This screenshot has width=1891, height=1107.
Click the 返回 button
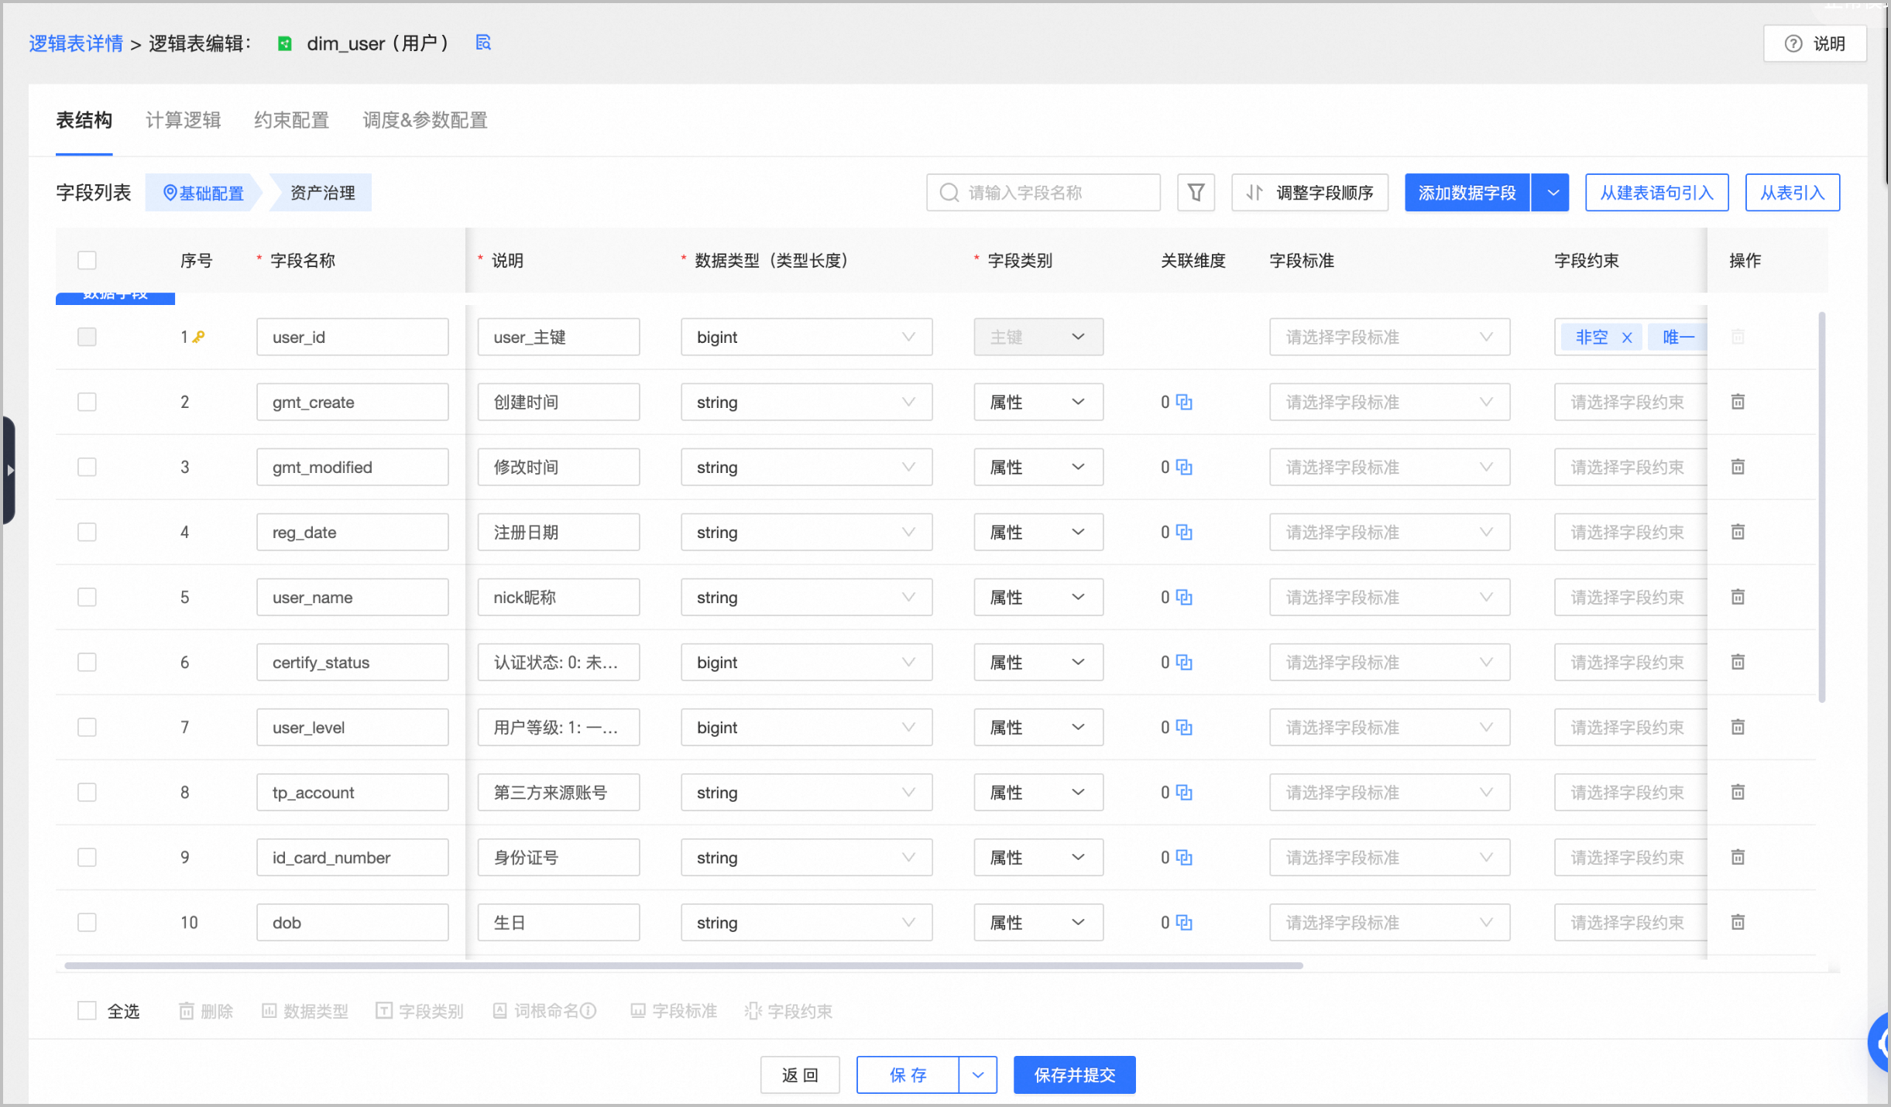tap(800, 1074)
